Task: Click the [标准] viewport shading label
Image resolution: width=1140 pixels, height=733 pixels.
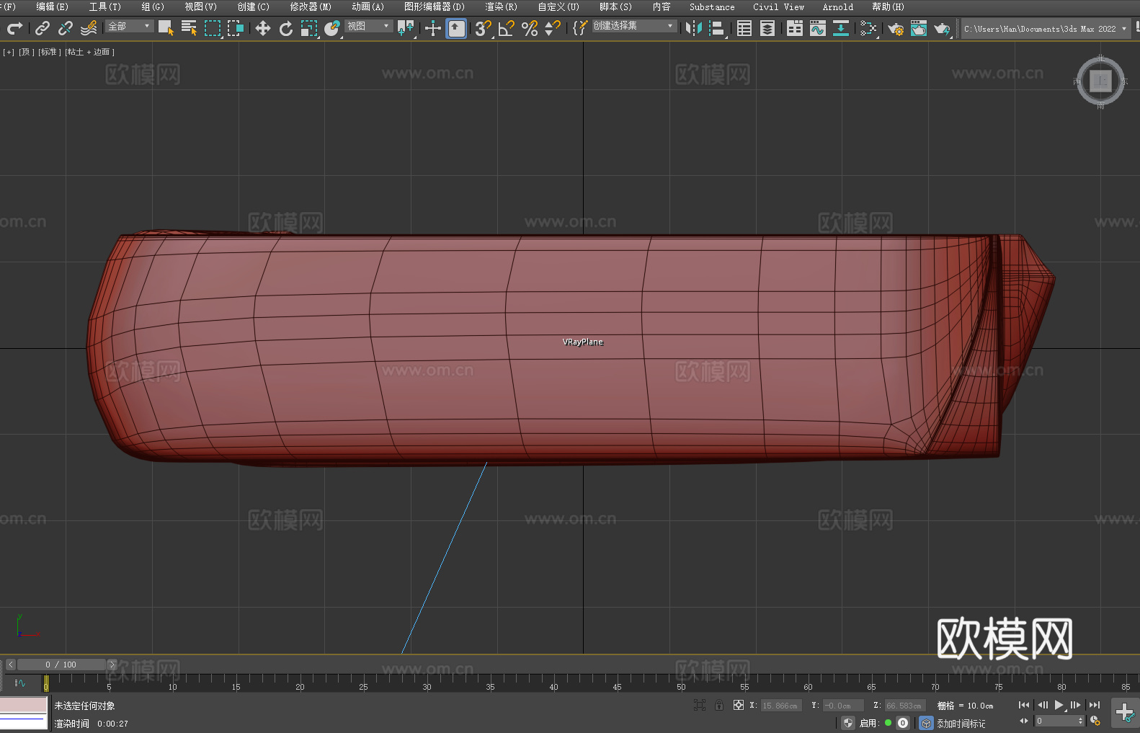Action: (x=50, y=52)
